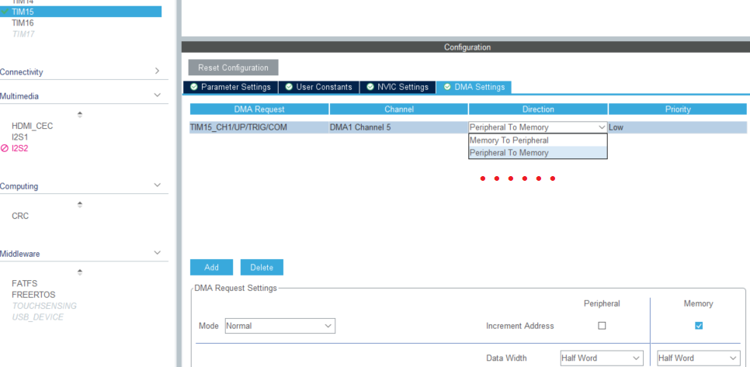Image resolution: width=750 pixels, height=367 pixels.
Task: Open the Mode dropdown set to Normal
Action: pos(280,326)
